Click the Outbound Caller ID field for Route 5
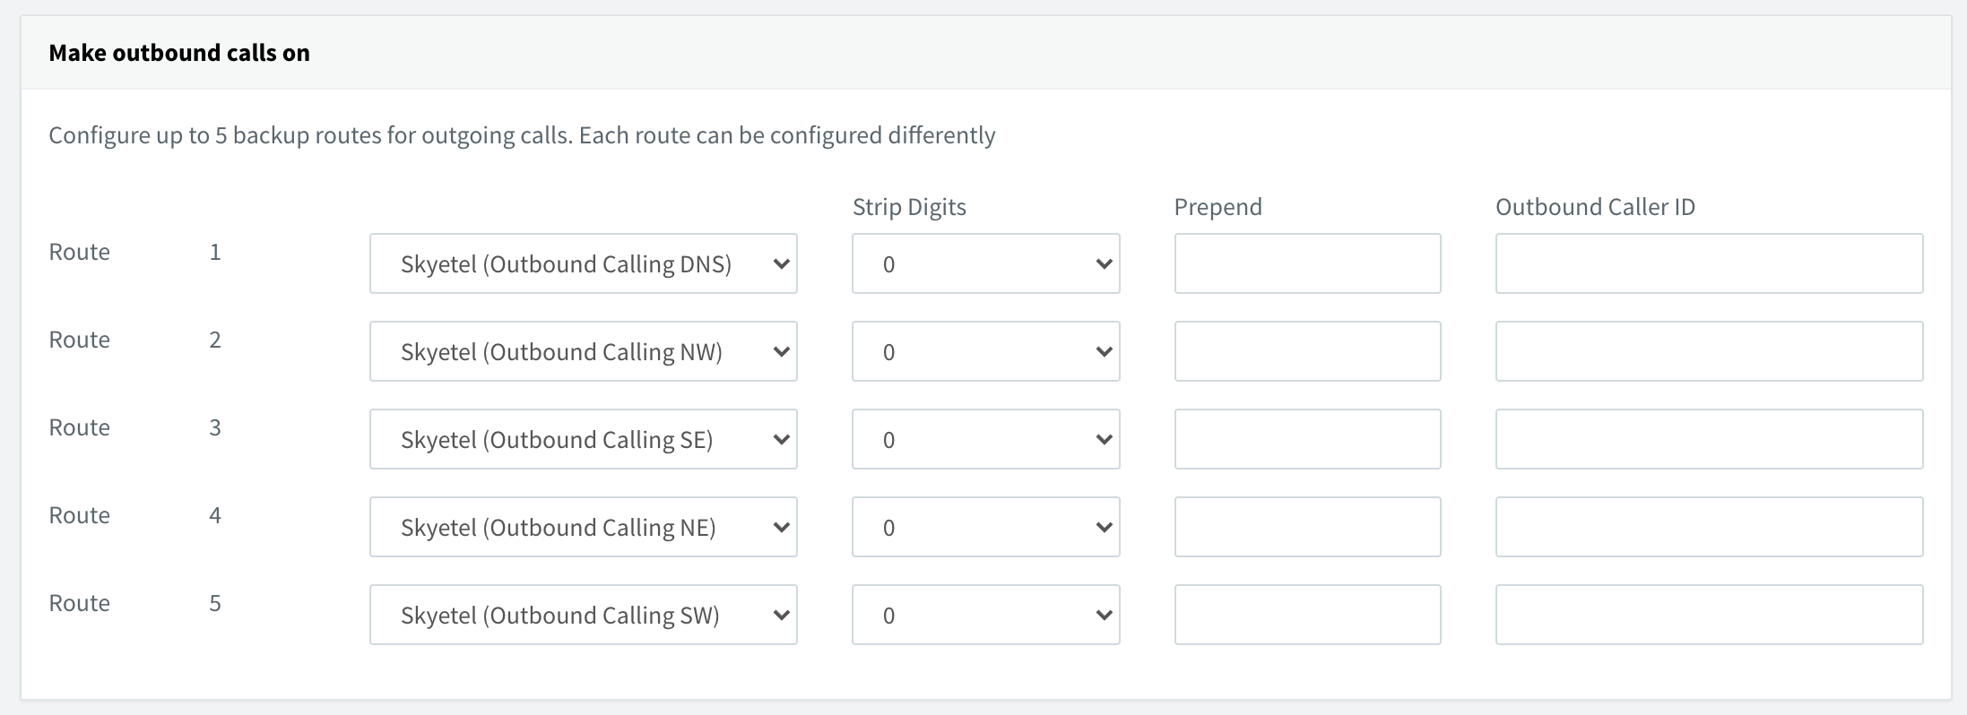 pos(1710,615)
